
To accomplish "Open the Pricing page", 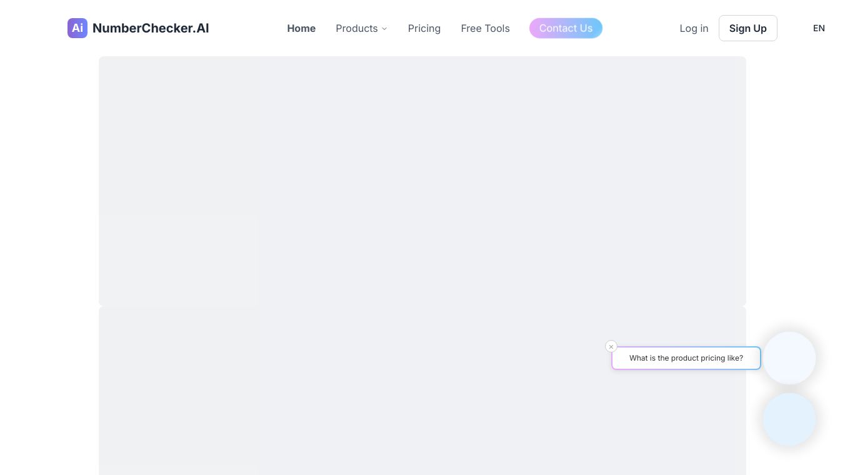I will tap(424, 28).
